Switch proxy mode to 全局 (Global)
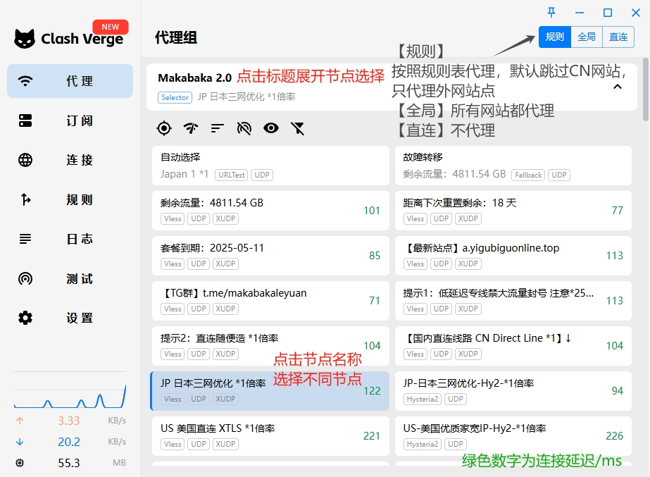650x477 pixels. point(587,37)
